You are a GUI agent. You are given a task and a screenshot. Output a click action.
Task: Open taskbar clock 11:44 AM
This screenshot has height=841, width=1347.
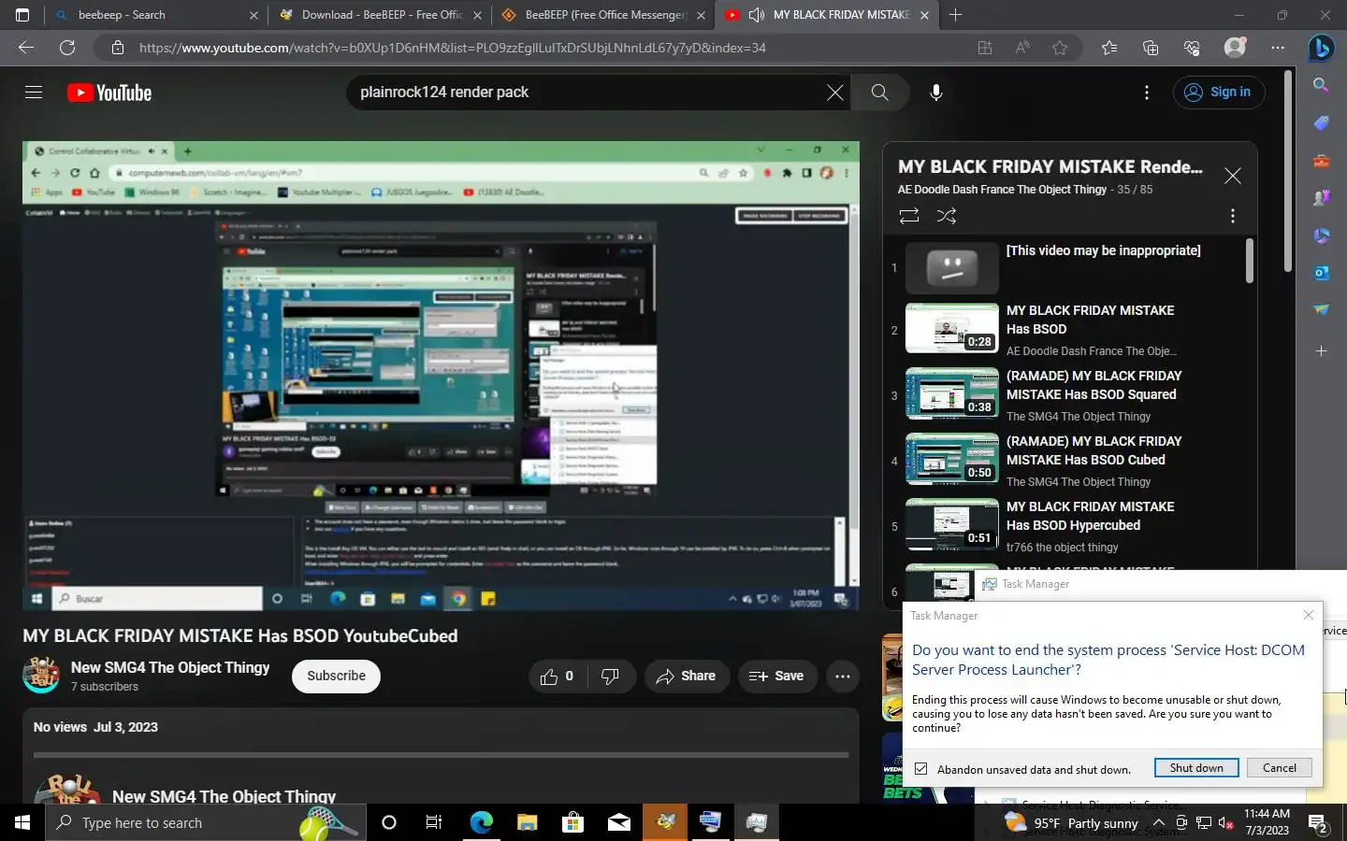coord(1267,822)
